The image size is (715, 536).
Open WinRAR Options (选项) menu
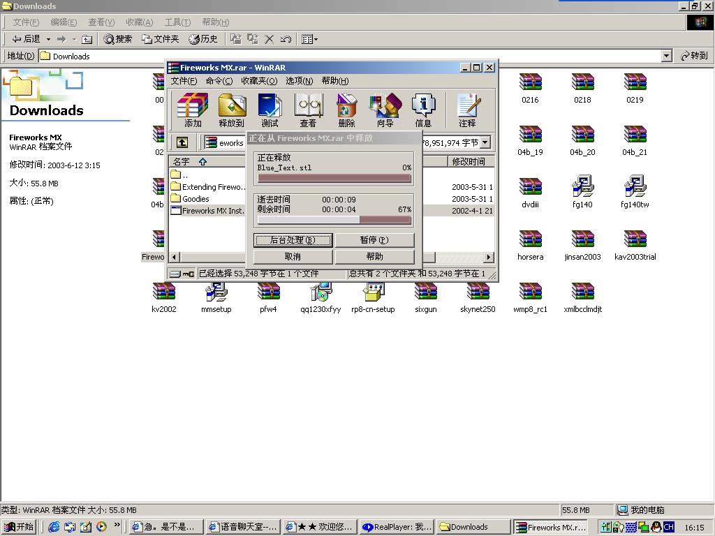[299, 81]
